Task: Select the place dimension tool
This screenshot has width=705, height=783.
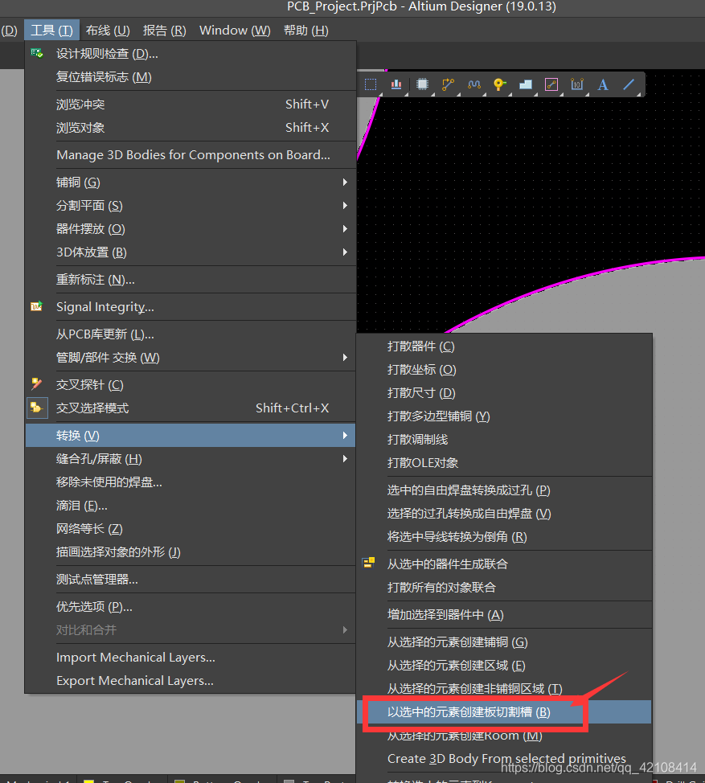Action: pyautogui.click(x=577, y=84)
